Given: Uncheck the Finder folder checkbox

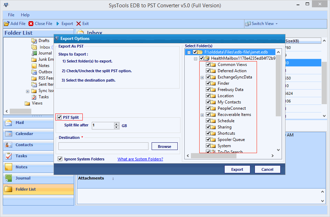Looking at the screenshot, I should (208, 83).
